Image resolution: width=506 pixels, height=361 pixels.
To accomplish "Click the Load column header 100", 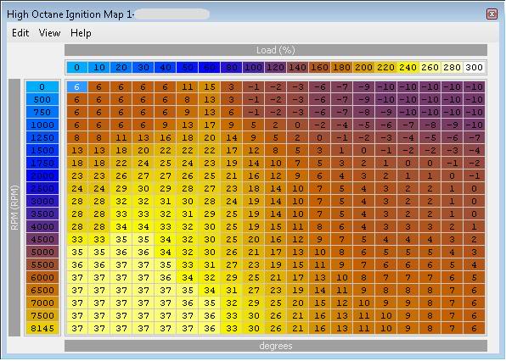I will point(253,67).
